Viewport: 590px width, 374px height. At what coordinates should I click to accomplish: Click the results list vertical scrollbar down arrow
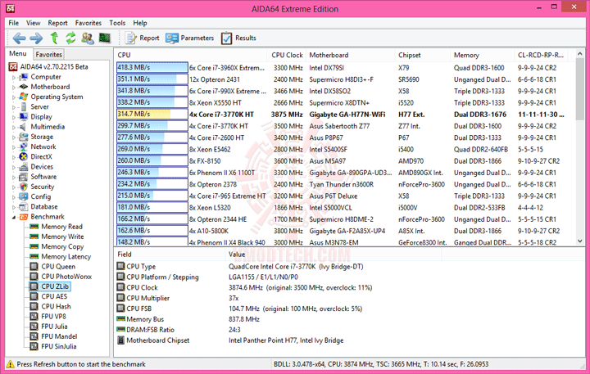tap(580, 241)
